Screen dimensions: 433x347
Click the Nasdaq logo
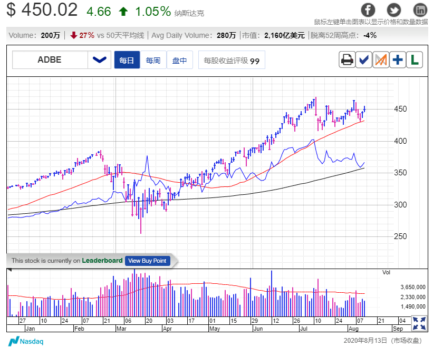coord(26,341)
